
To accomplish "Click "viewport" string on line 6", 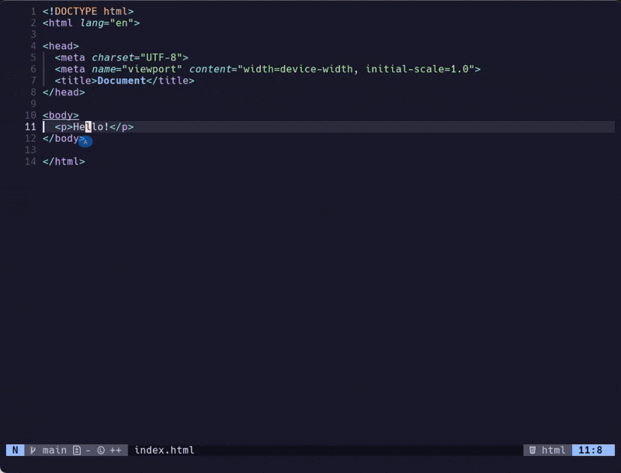I will [152, 69].
